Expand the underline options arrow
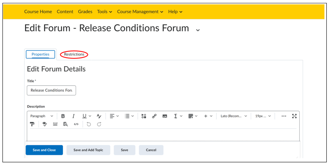The width and height of the screenshot is (330, 166). [90, 116]
